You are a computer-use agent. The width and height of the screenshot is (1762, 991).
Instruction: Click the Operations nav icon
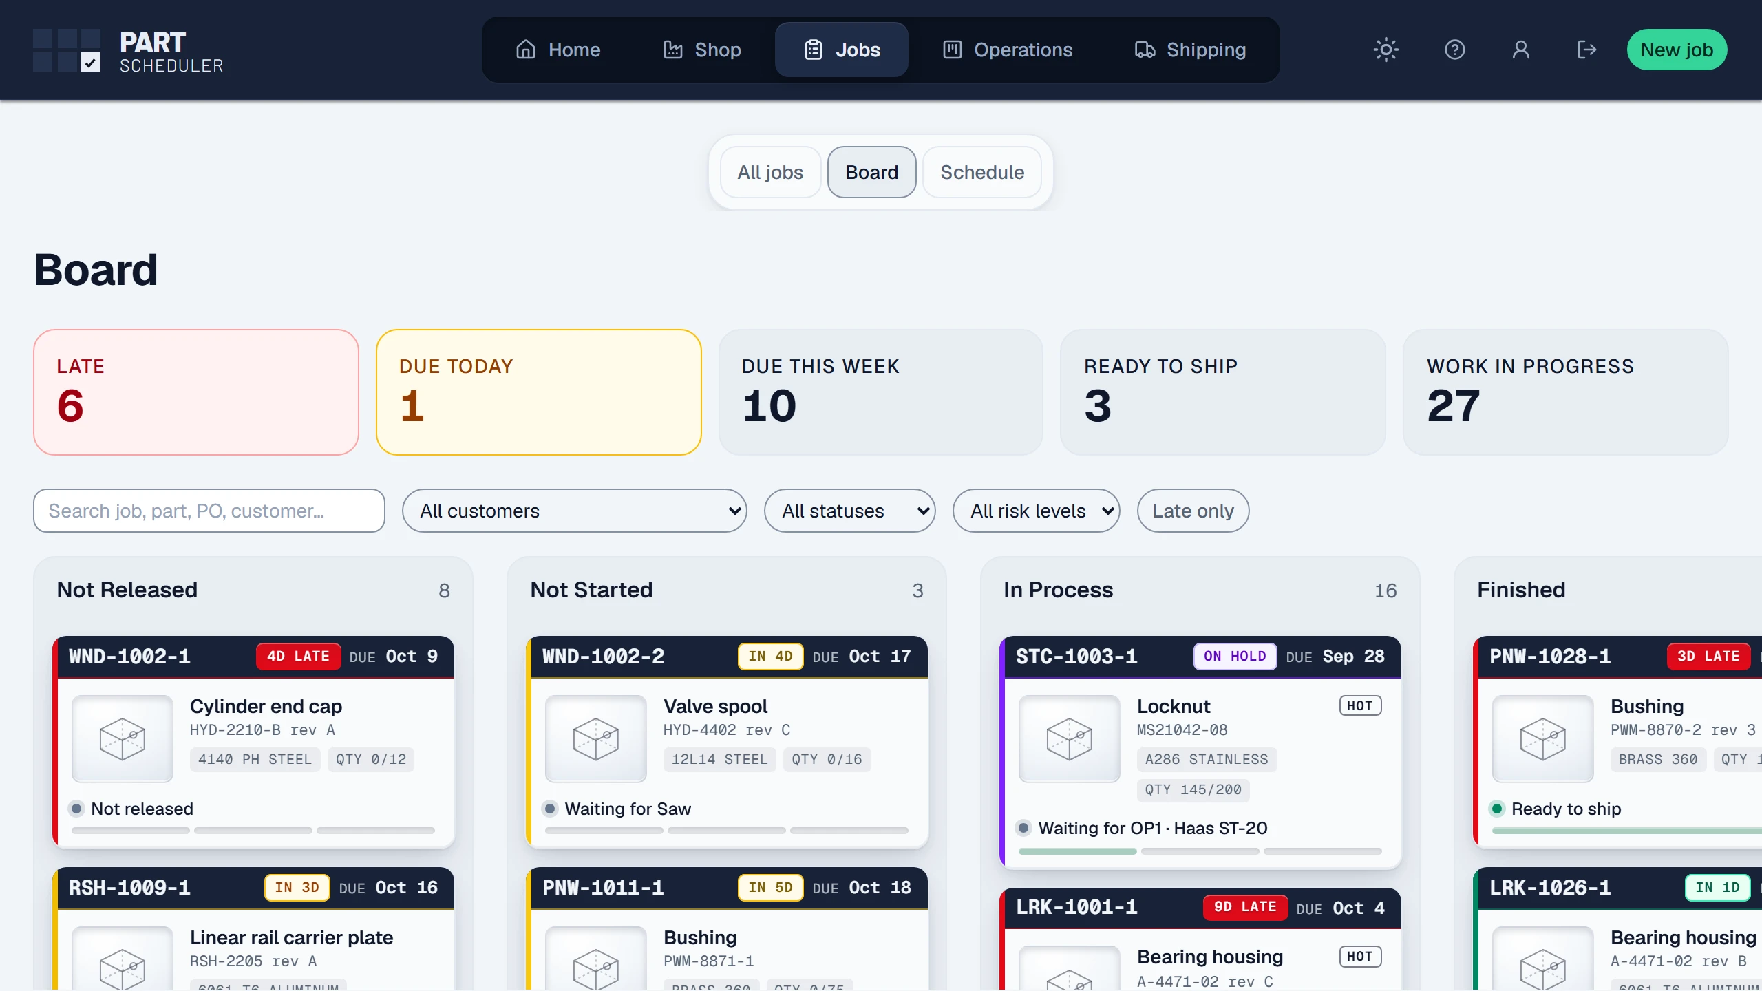tap(953, 50)
